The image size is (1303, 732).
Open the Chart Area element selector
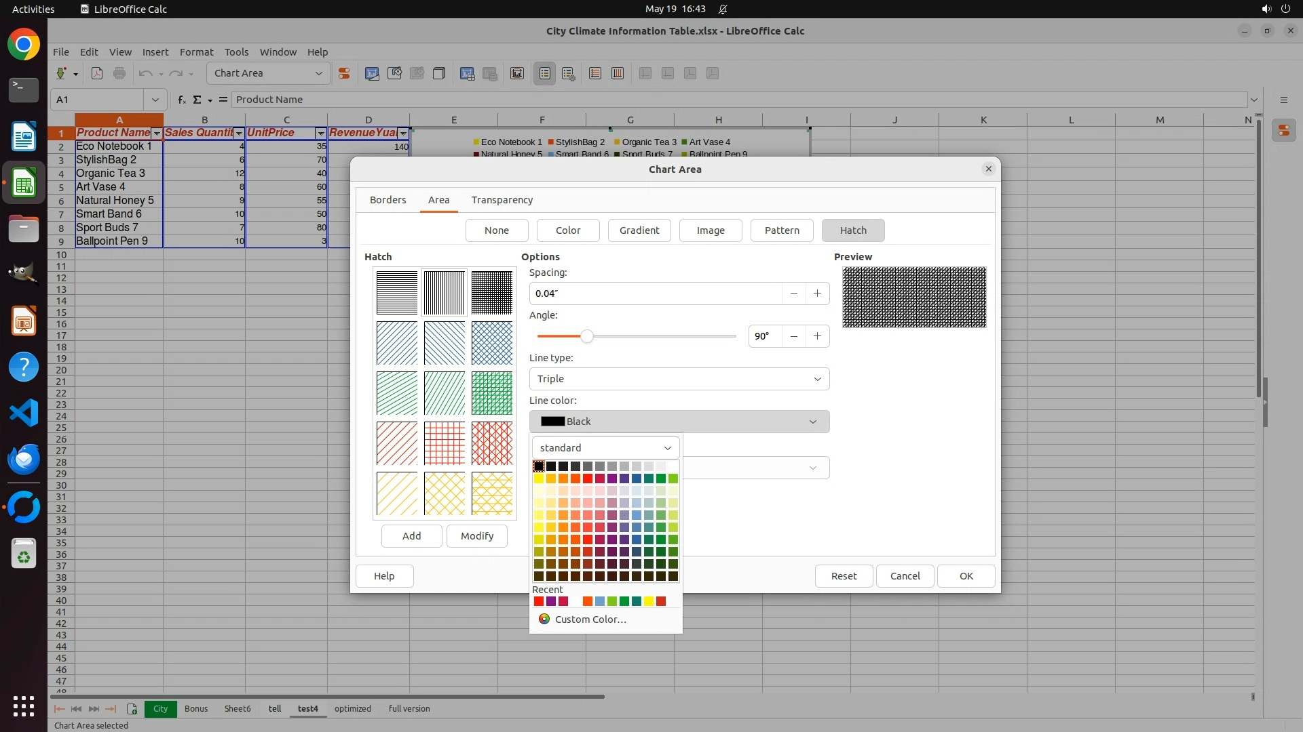[269, 73]
